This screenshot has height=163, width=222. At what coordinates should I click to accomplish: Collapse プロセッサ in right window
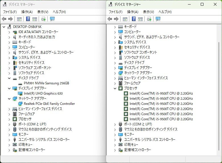click(115, 88)
